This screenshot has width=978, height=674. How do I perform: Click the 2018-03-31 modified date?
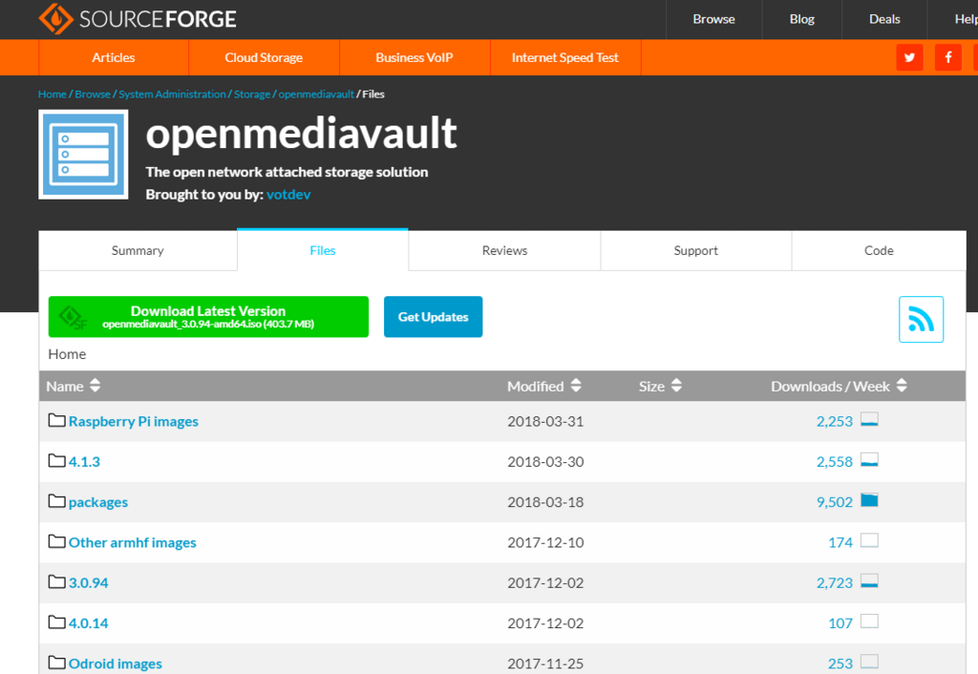545,421
